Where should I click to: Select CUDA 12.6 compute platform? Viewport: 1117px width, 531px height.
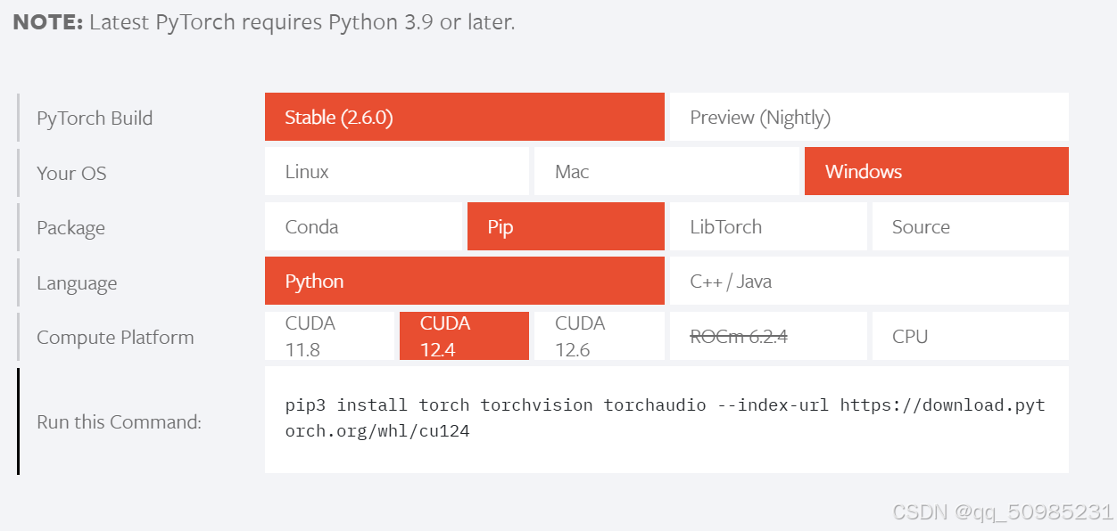tap(599, 336)
